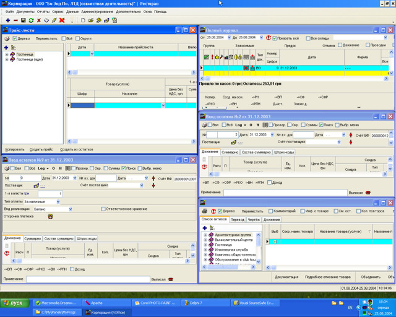Click red refresh icon beside Показать всё
Image resolution: width=396 pixels, height=317 pixels.
tap(269, 38)
